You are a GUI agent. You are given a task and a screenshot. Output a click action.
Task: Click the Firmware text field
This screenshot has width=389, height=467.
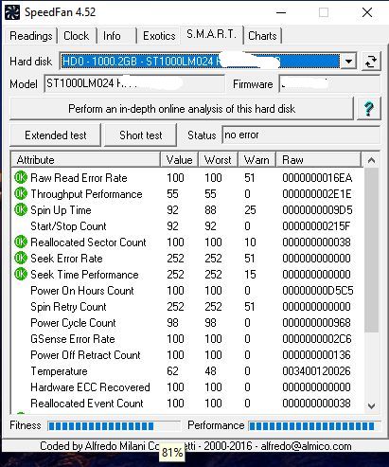tap(329, 84)
